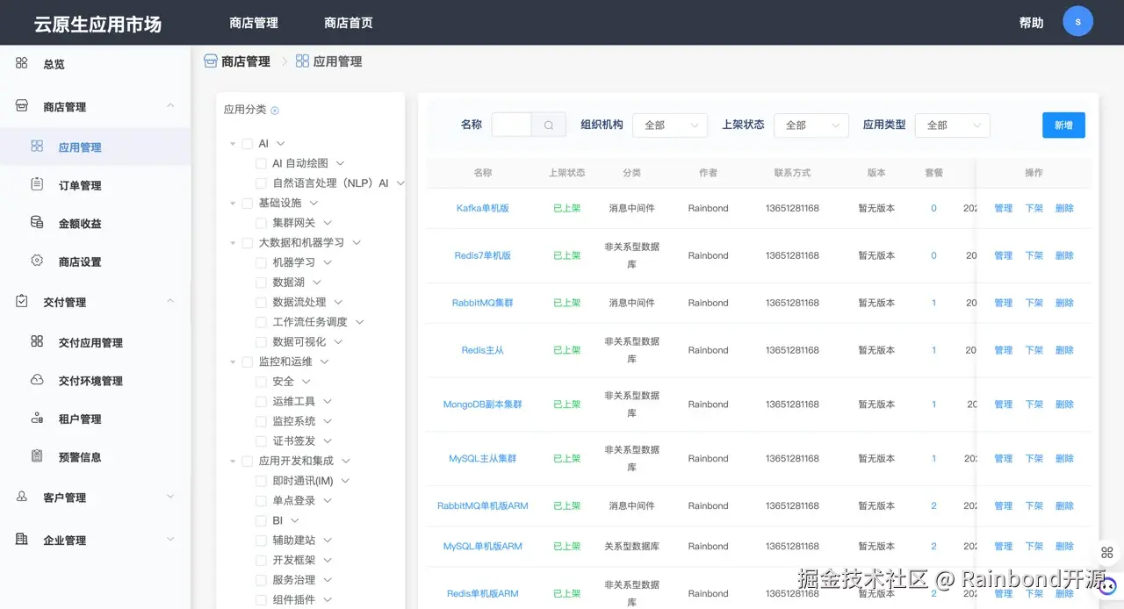Screen dimensions: 1124x609
Task: Click 管理 for MySQL单机版ARM row
Action: (x=1004, y=547)
